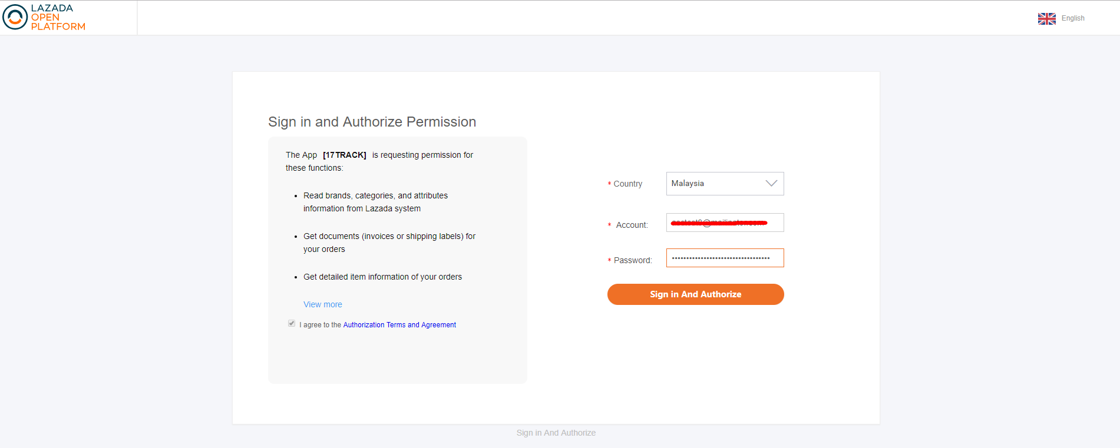Click the Sign in and Authorize Permission heading

pyautogui.click(x=372, y=122)
